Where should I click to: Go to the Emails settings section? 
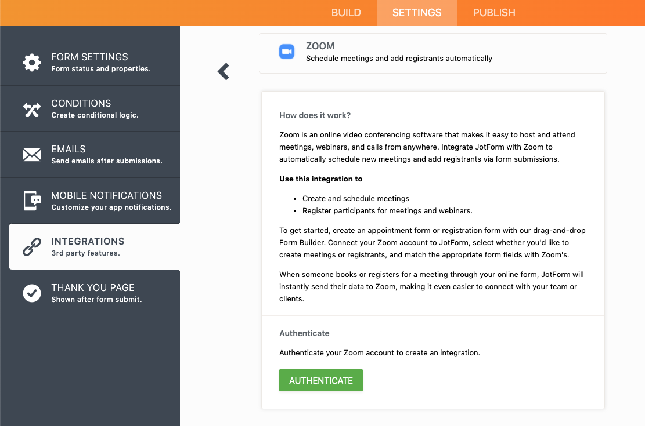click(x=90, y=155)
